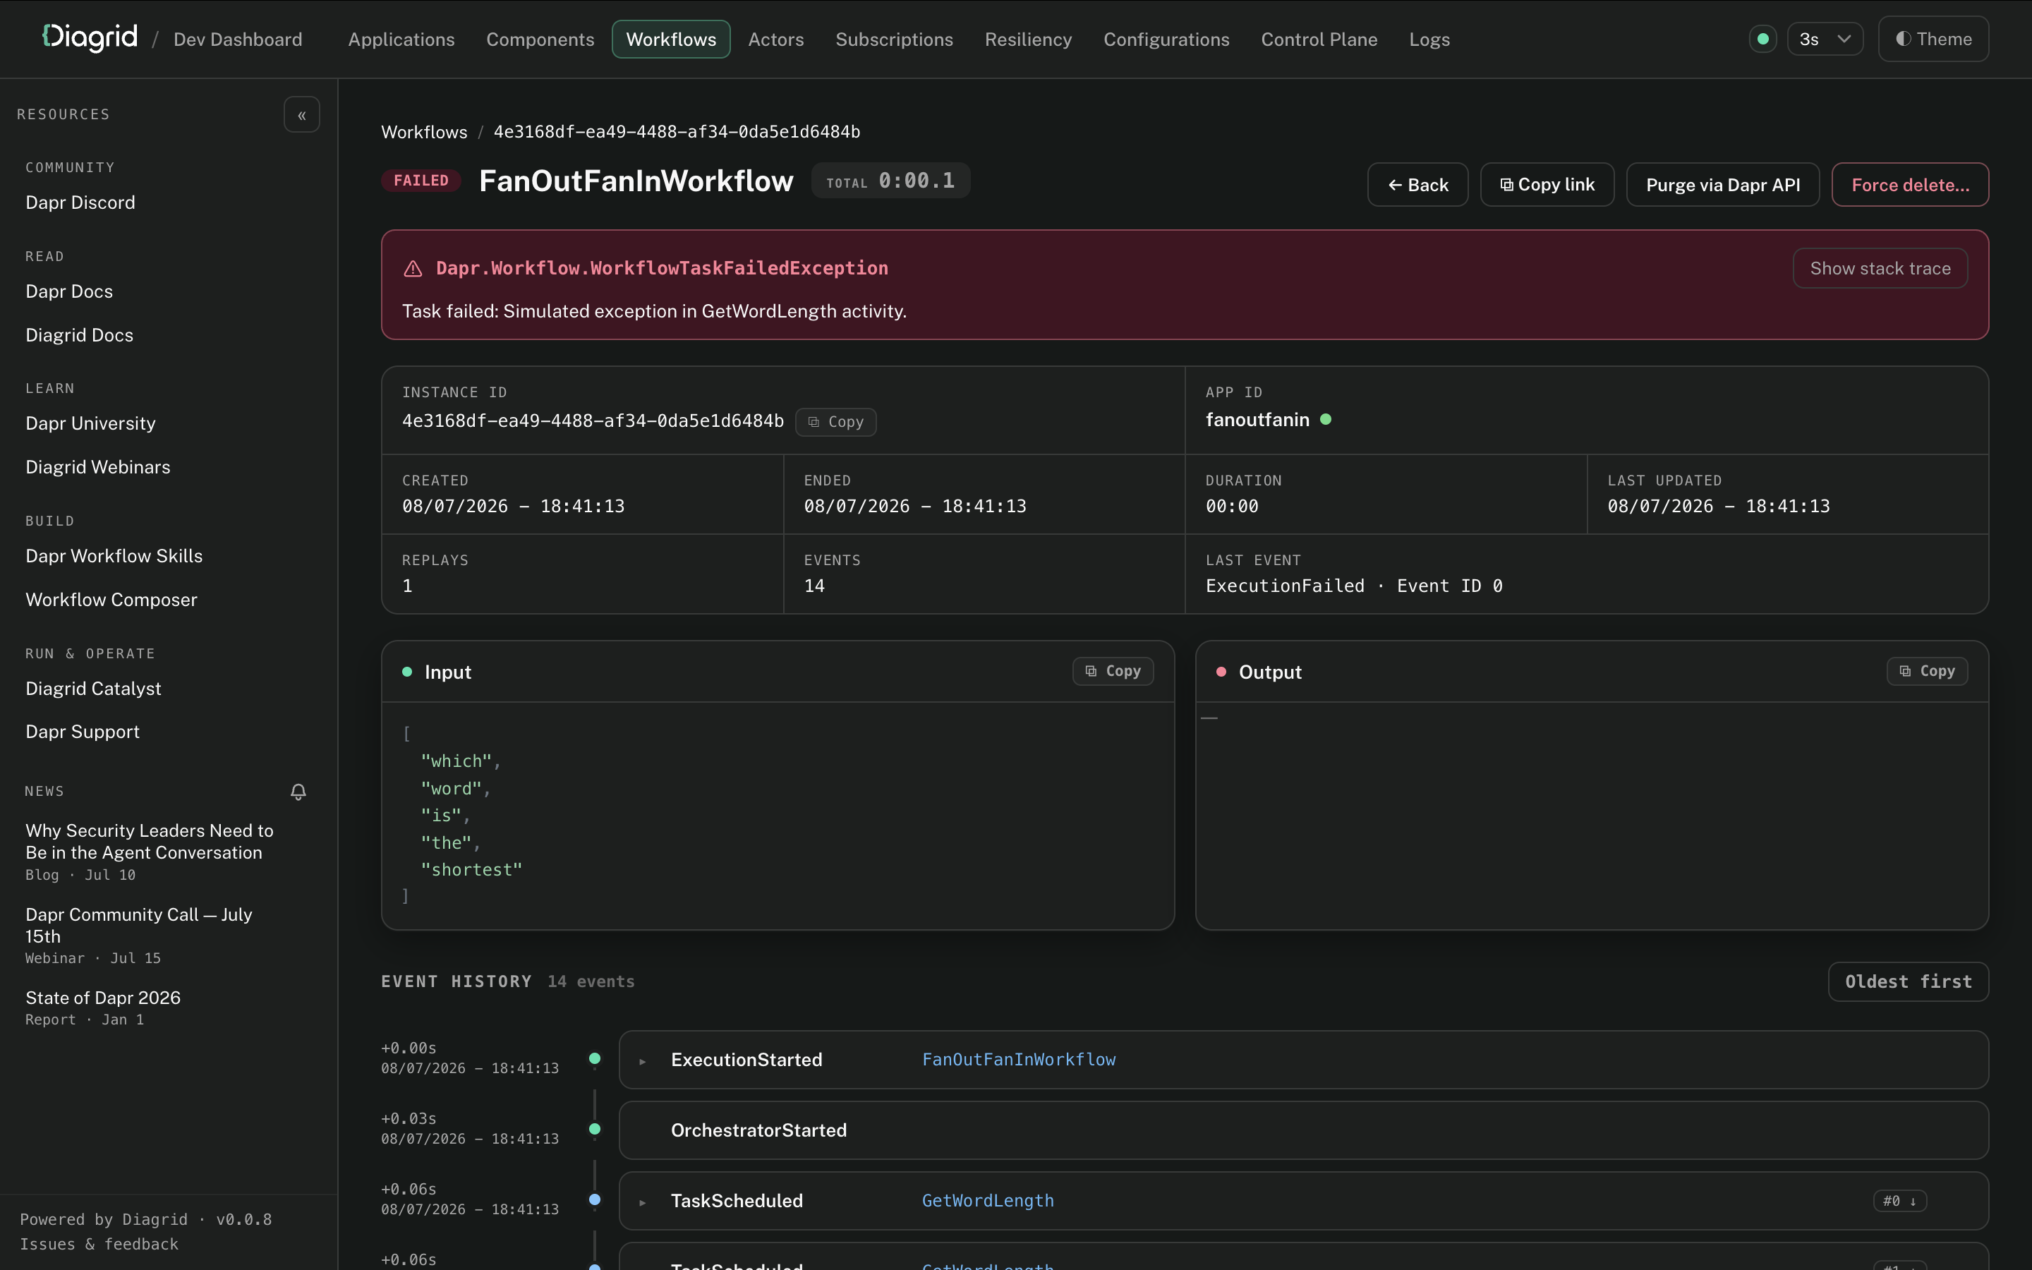Open Diagrid Catalyst link

pyautogui.click(x=93, y=689)
